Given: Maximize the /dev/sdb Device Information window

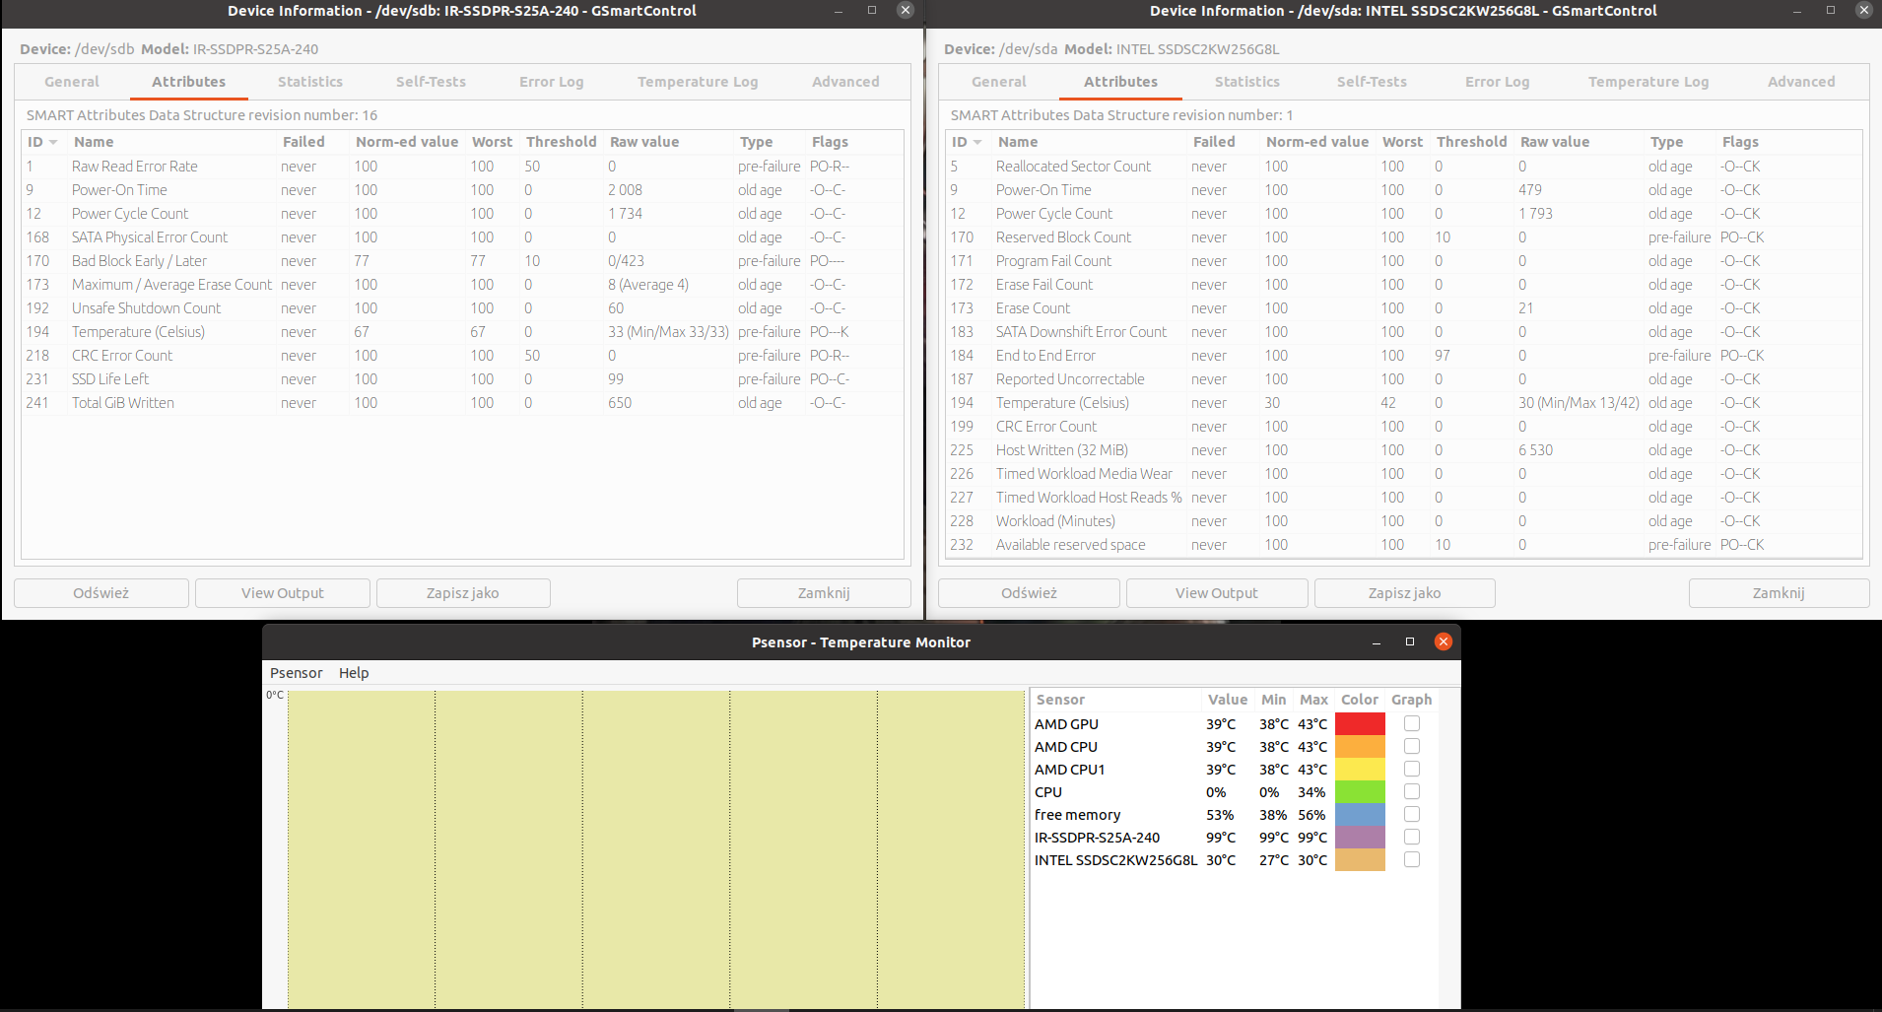Looking at the screenshot, I should pos(872,10).
